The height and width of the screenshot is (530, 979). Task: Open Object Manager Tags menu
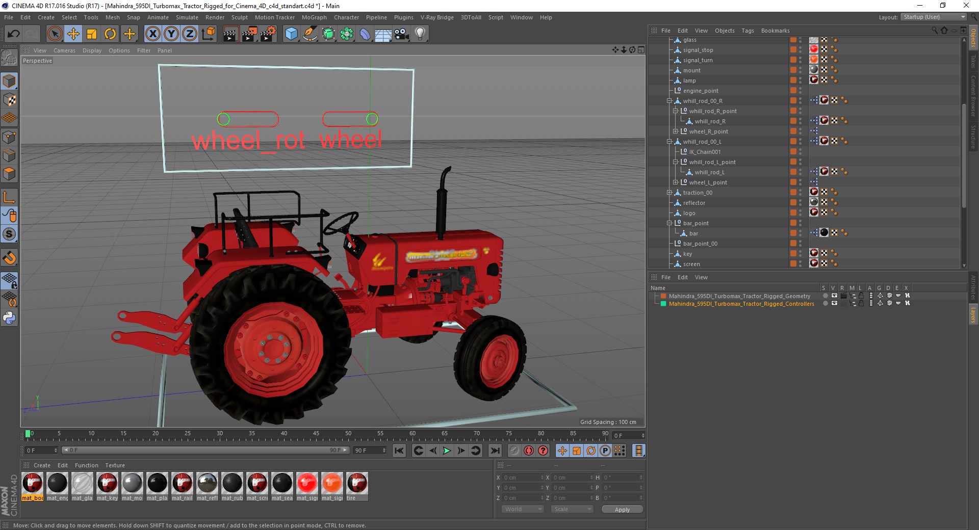(x=748, y=31)
